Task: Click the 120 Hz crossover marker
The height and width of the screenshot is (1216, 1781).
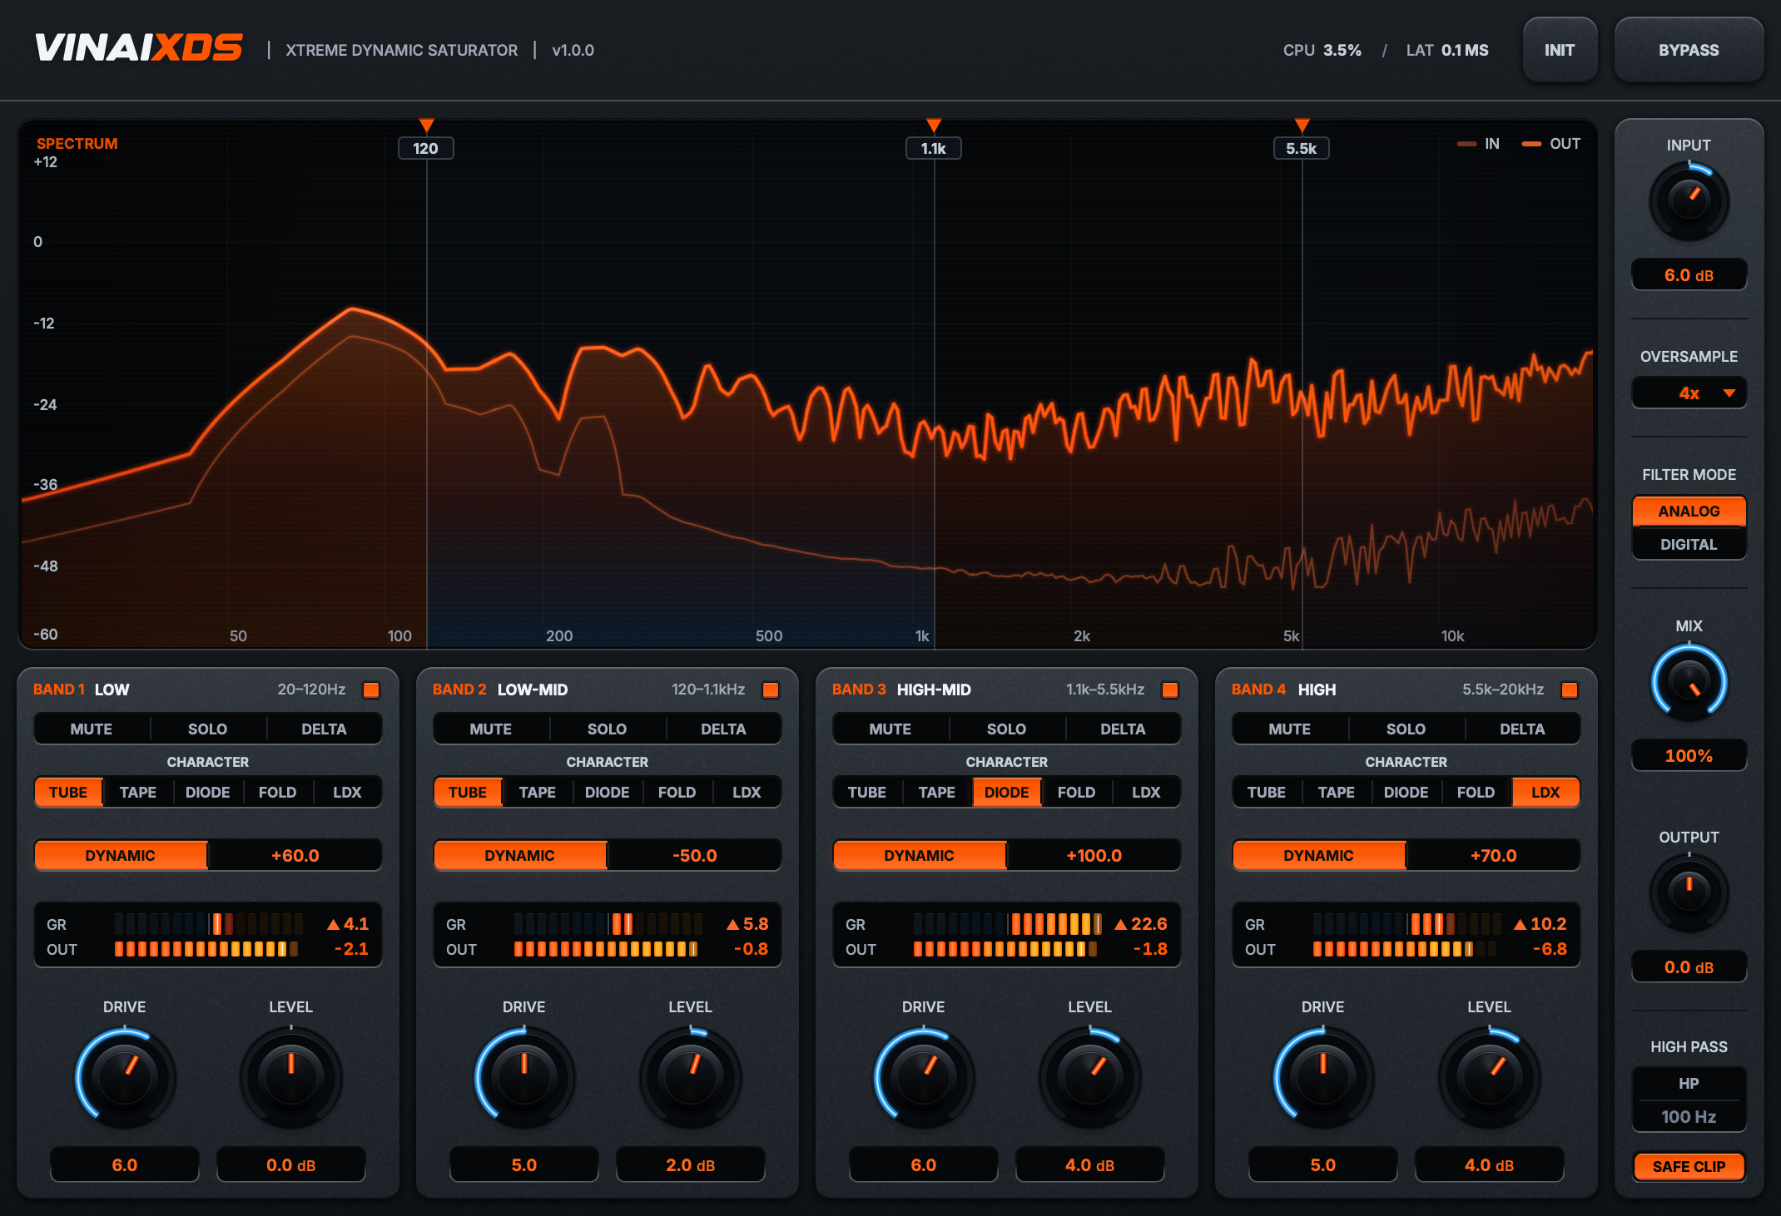Action: click(x=426, y=148)
